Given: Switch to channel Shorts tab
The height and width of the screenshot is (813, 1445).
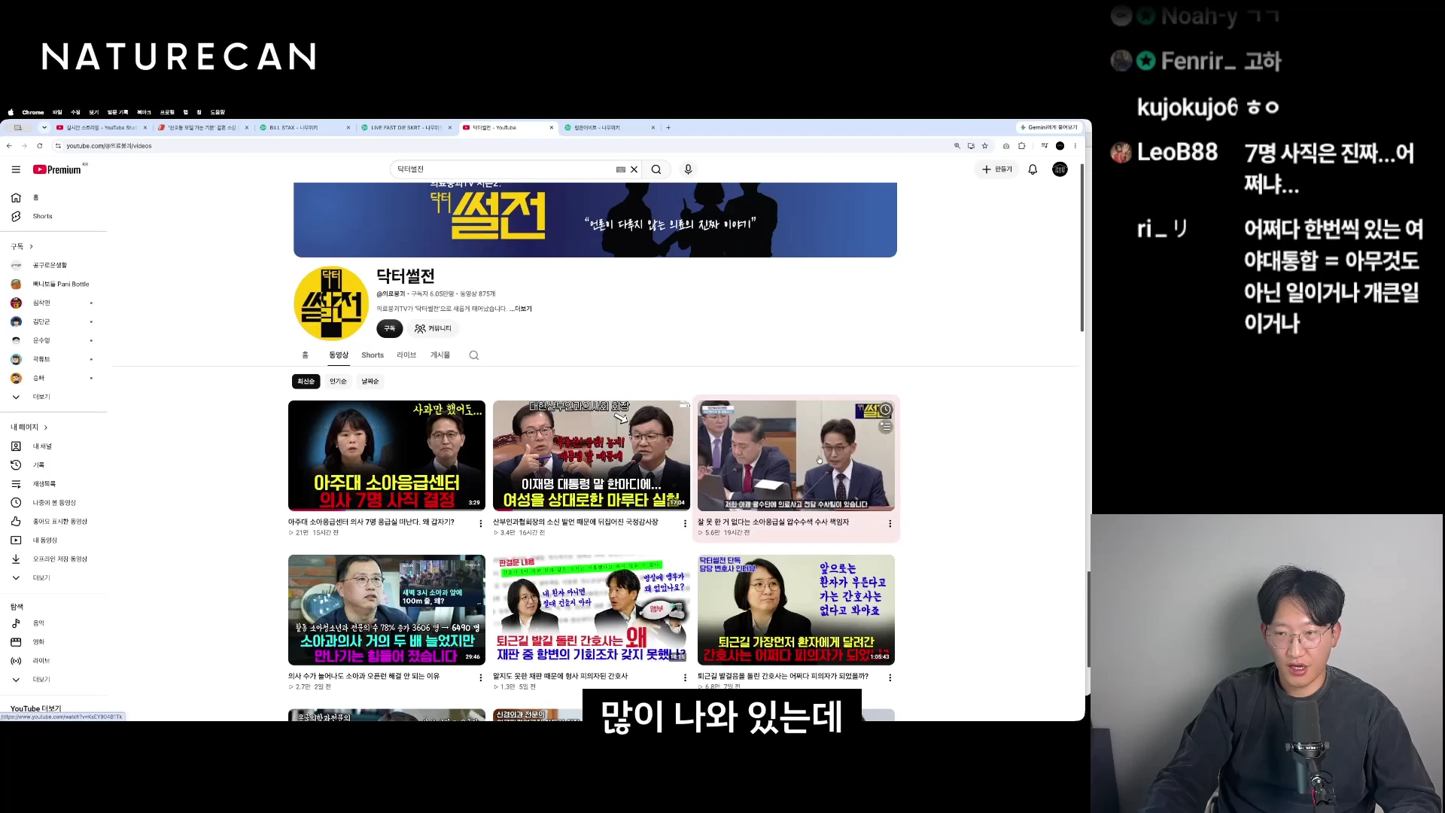Looking at the screenshot, I should click(373, 355).
